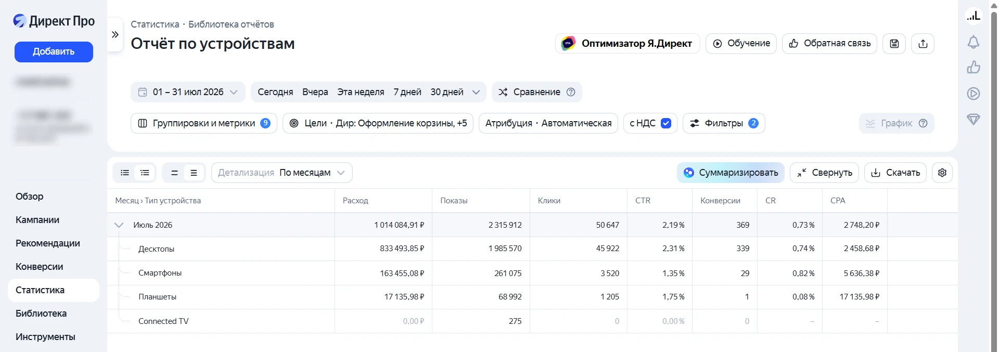Click the Смартфоны row label
The image size is (999, 352).
tap(160, 273)
